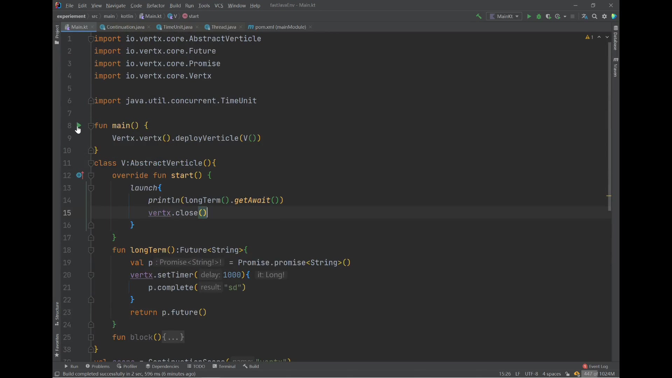Click the kotlin breadcrumb folder
This screenshot has width=672, height=378.
[127, 16]
